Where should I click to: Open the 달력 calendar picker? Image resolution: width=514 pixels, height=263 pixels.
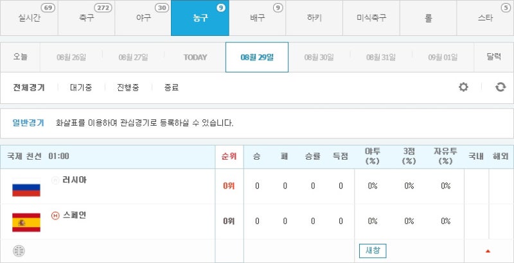[x=493, y=57]
